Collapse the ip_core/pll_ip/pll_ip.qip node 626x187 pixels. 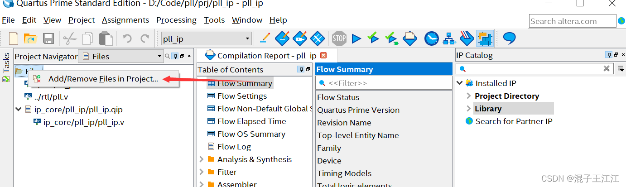(x=18, y=109)
